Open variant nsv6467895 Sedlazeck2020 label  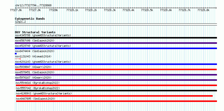tap(35, 99)
